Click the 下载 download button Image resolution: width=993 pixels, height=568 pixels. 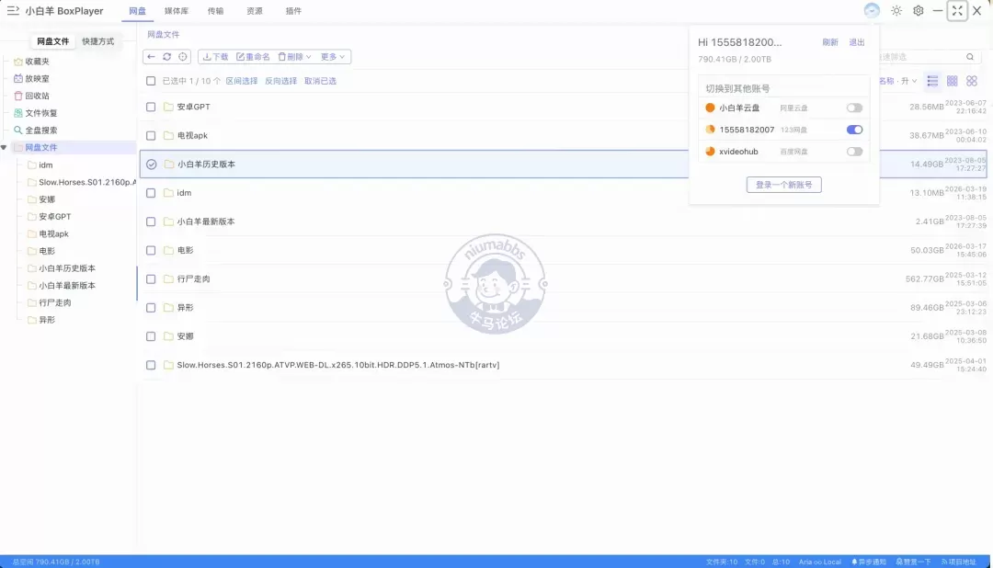pos(215,56)
